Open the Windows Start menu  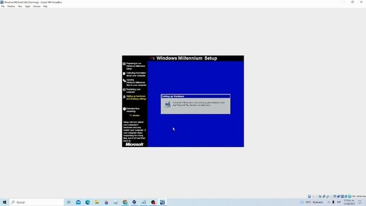[x=5, y=202]
